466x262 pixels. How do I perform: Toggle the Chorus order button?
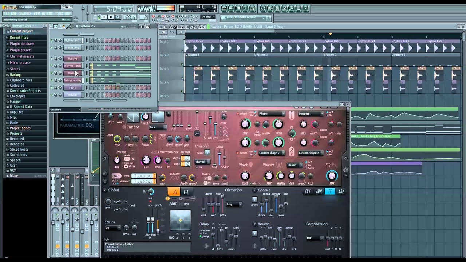(254, 199)
